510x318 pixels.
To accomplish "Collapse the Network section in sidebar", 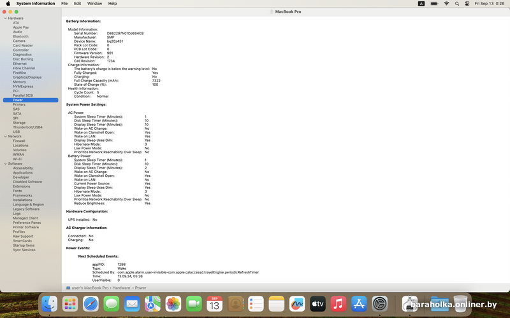I will coord(6,137).
